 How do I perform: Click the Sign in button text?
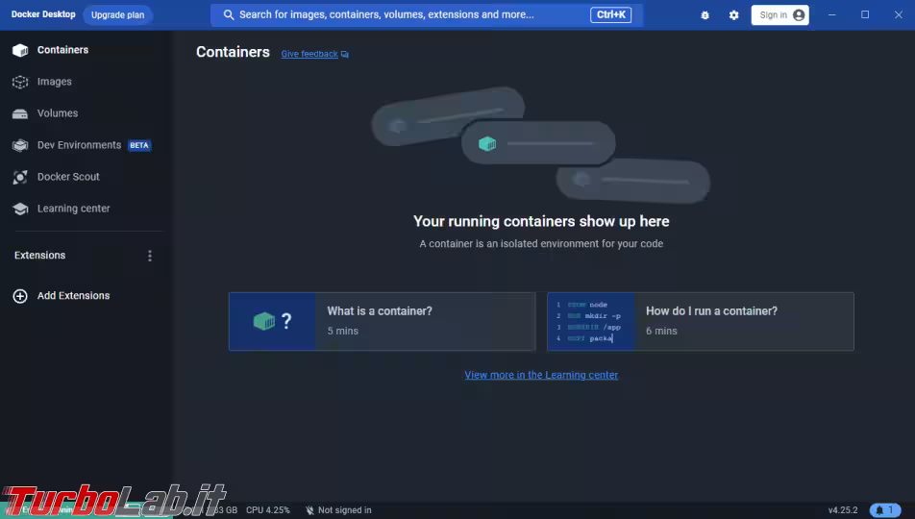click(x=773, y=15)
